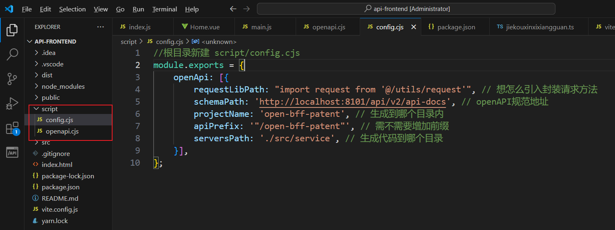Image resolution: width=615 pixels, height=230 pixels.
Task: Open the Source Control view icon
Action: pos(12,79)
